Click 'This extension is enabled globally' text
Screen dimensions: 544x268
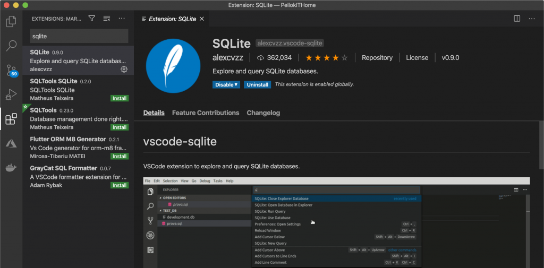point(314,84)
